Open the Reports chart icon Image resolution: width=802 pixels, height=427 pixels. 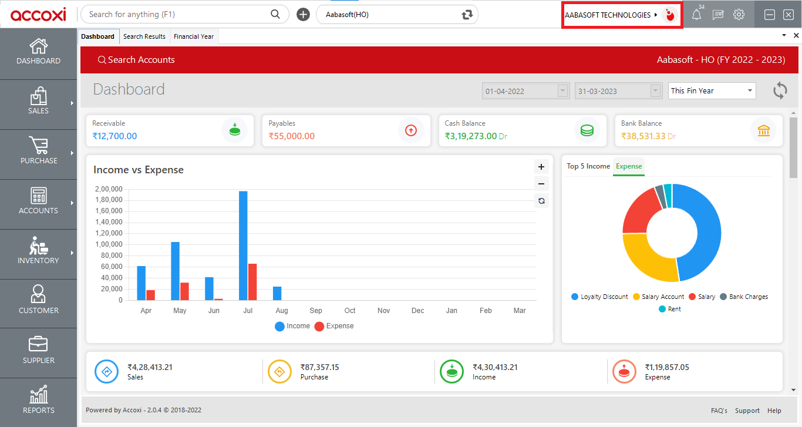tap(39, 395)
